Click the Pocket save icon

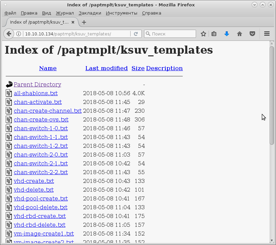tap(252, 34)
